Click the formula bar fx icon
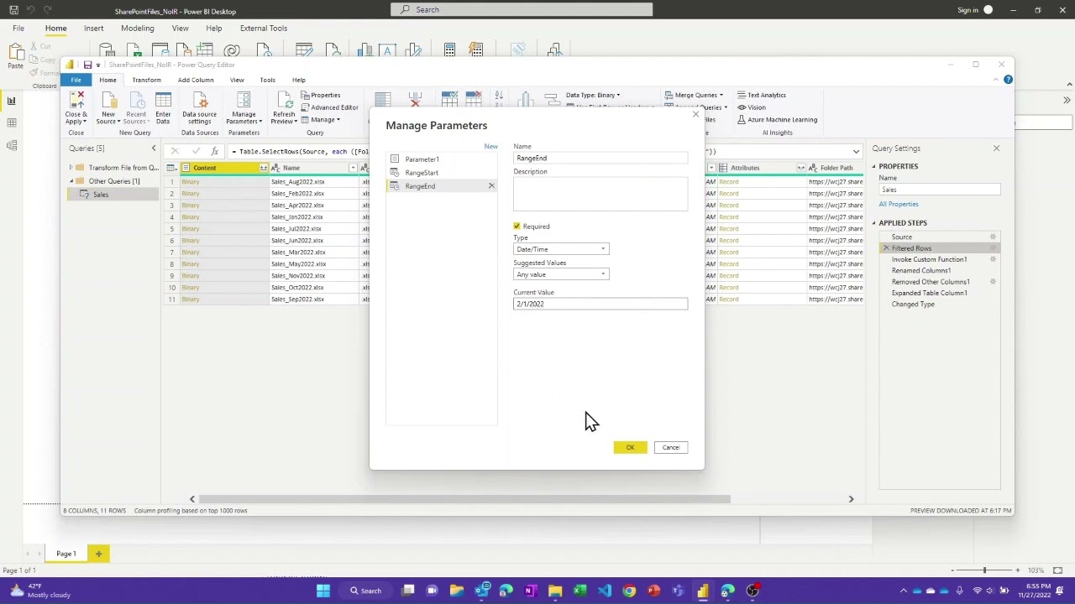This screenshot has height=604, width=1075. (215, 151)
